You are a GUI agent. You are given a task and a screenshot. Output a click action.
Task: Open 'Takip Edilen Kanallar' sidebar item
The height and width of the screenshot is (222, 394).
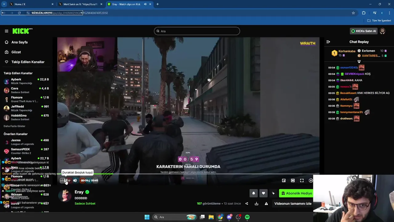click(x=28, y=62)
